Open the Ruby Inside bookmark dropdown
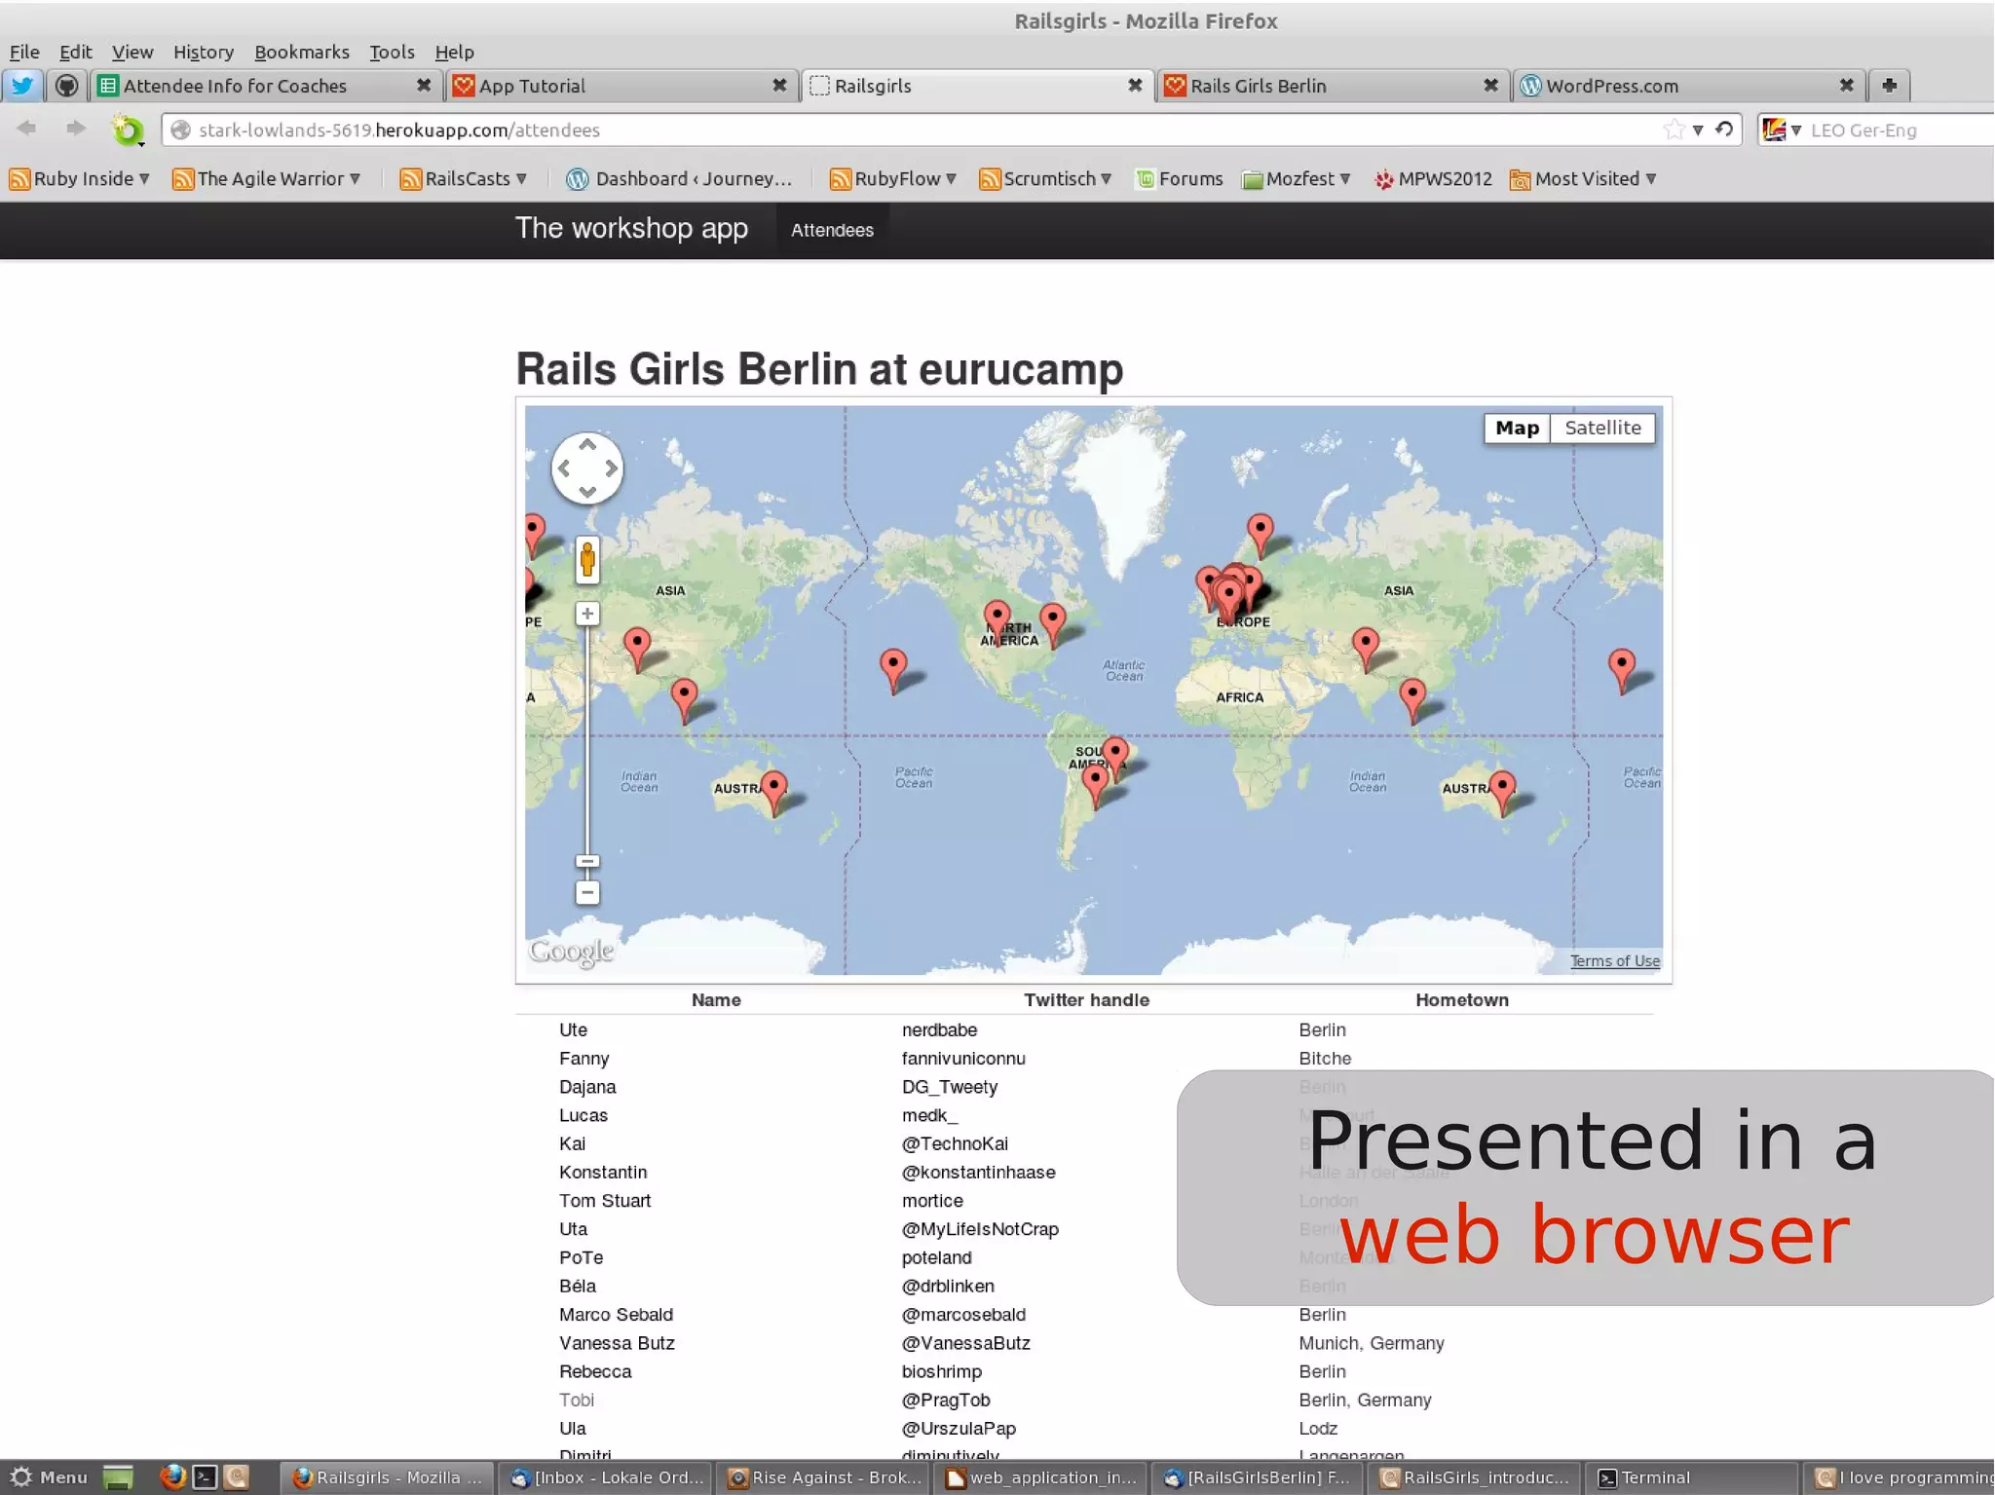Screen dimensions: 1995x1495 (80, 178)
